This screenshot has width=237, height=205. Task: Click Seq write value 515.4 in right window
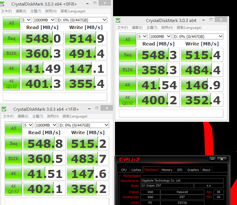coord(202,55)
